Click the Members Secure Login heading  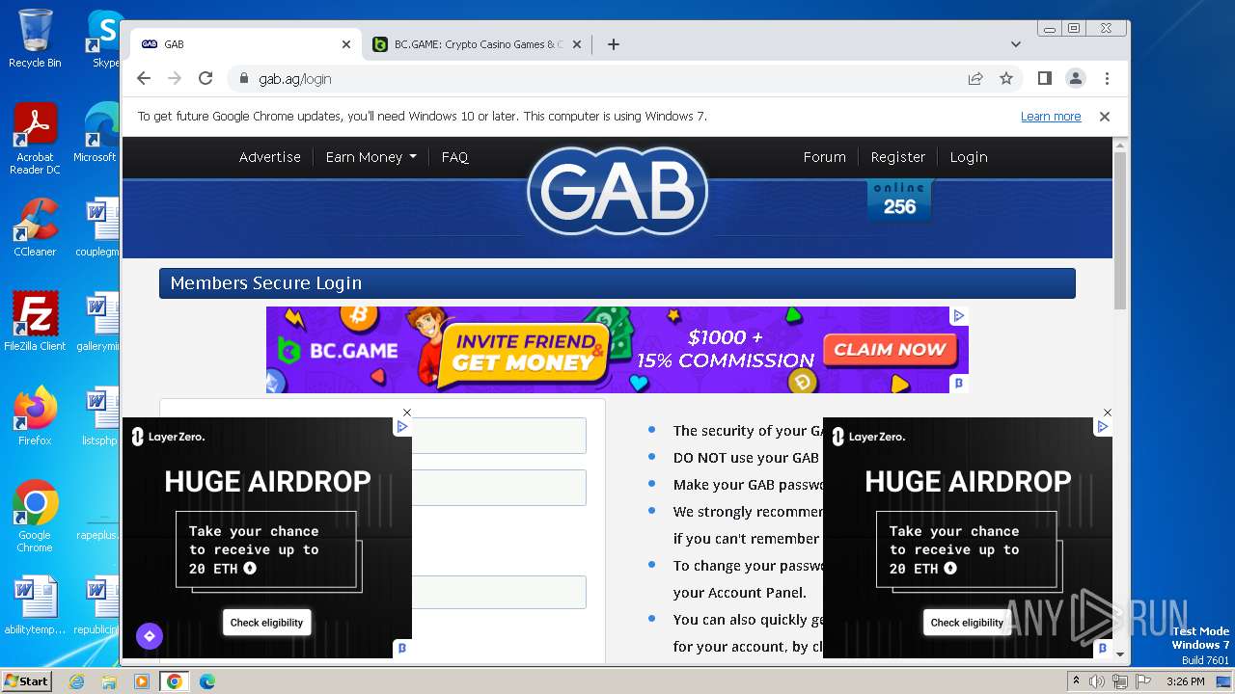pyautogui.click(x=266, y=283)
